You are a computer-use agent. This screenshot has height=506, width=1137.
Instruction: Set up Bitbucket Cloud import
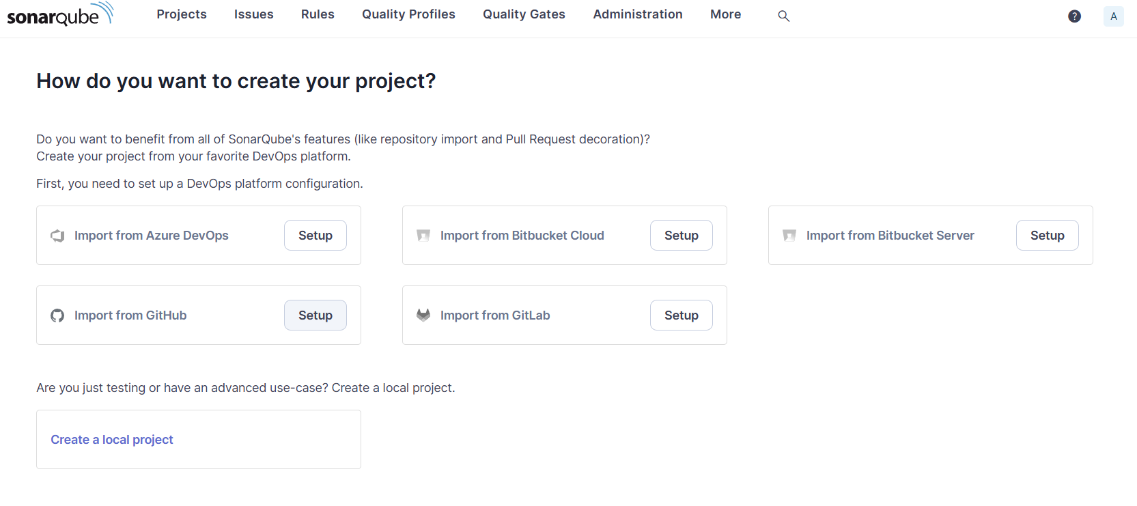[x=682, y=236]
